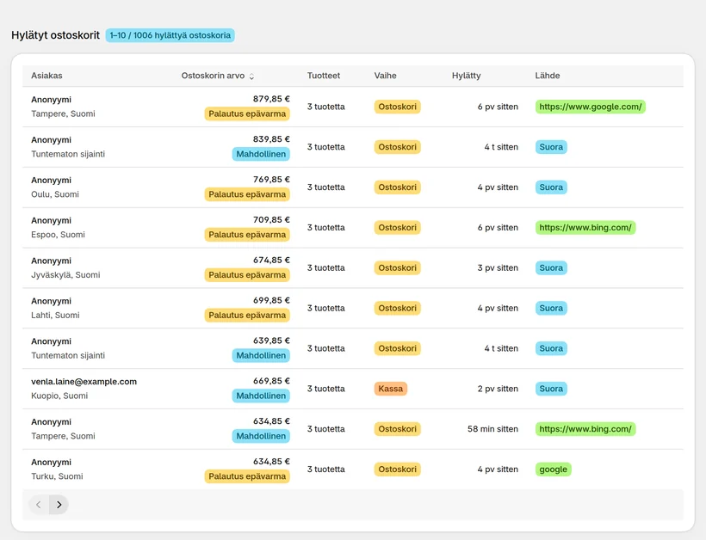Sort by Ostoskorin arvo column arrows
Screen dimensions: 706x540
pos(251,76)
